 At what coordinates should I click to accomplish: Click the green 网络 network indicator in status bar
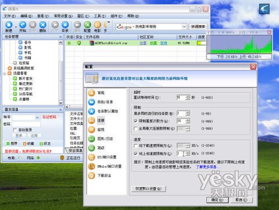click(x=38, y=158)
